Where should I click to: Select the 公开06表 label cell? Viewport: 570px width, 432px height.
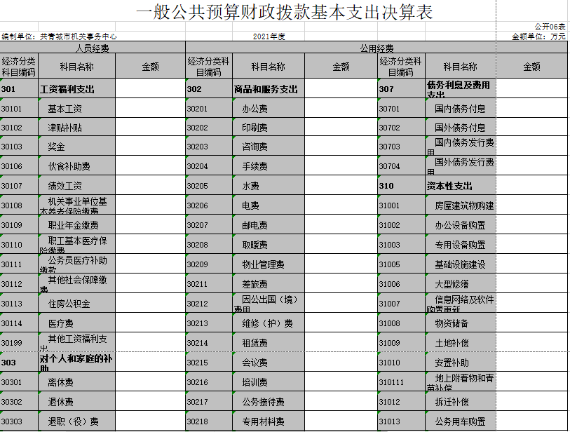click(550, 27)
